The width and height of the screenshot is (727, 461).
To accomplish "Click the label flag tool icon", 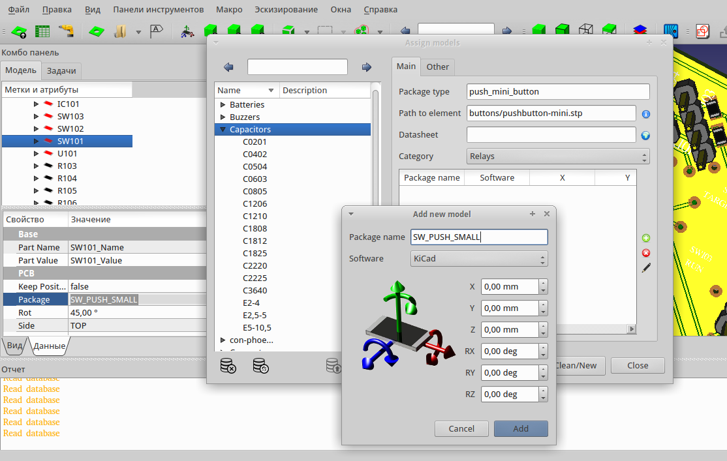I will point(155,31).
